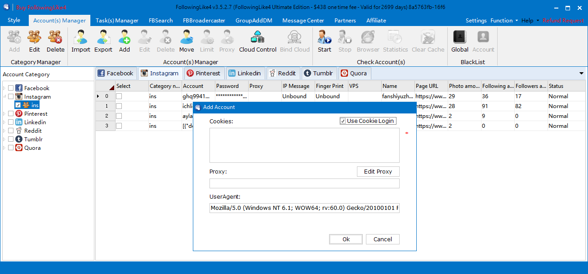Click Edit Proxy button
The height and width of the screenshot is (274, 588).
tap(378, 172)
